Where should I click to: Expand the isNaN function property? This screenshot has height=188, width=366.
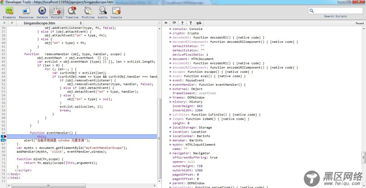170,119
